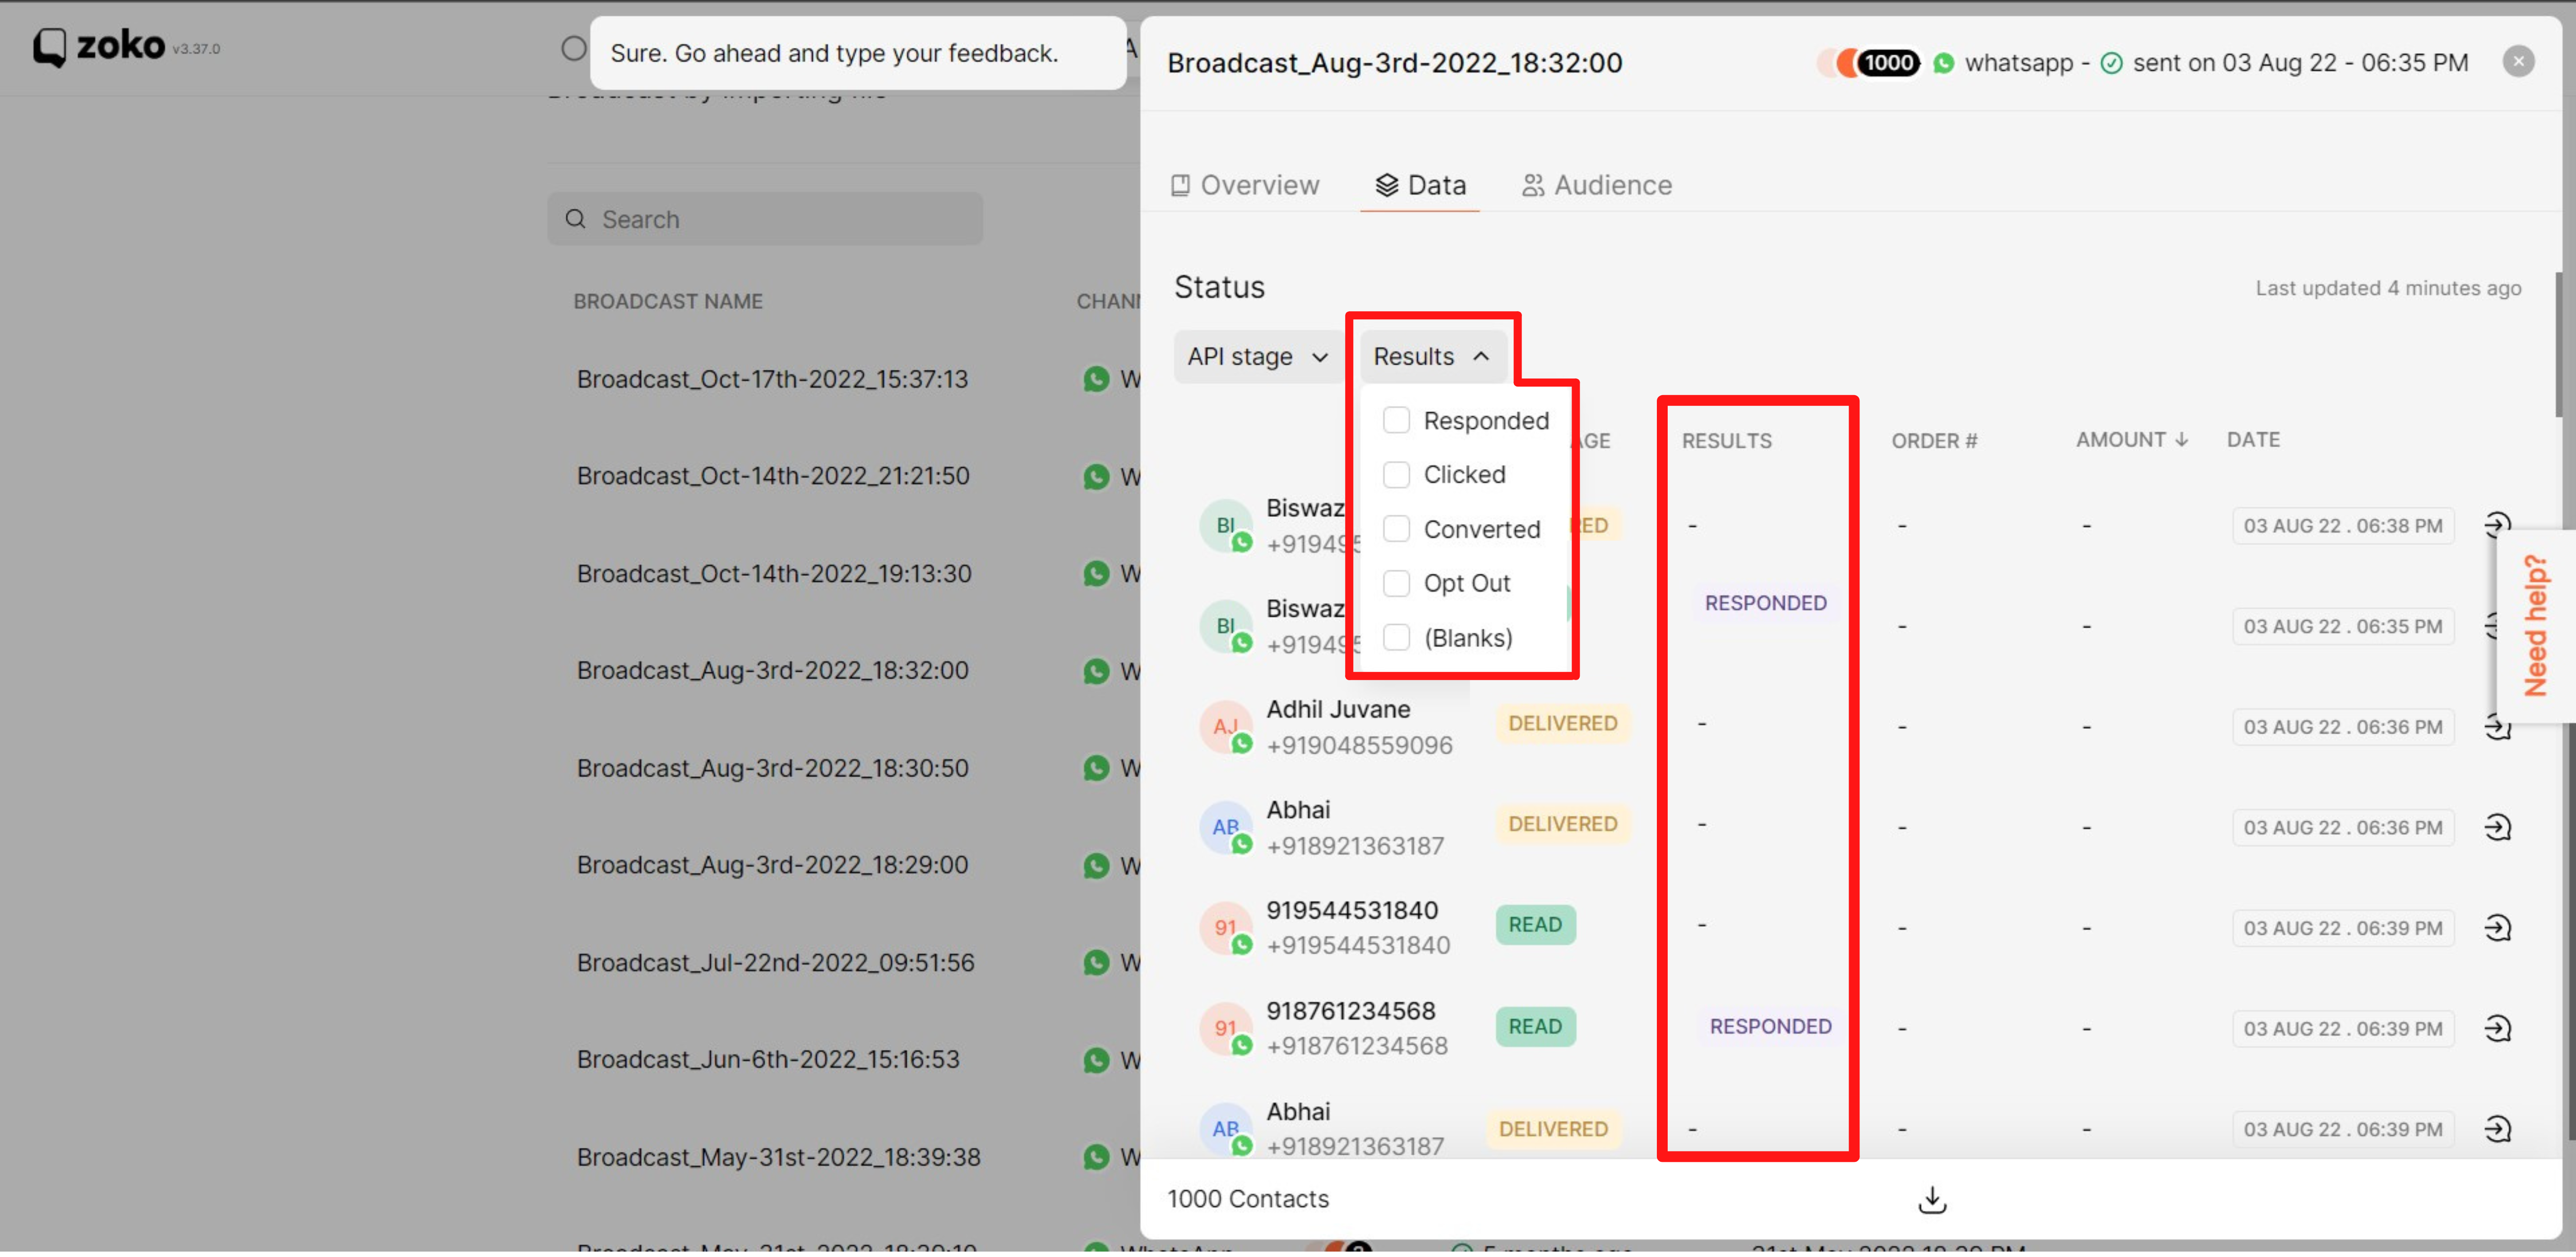Open the Need help? side tab
Image resolution: width=2576 pixels, height=1257 pixels.
click(2535, 626)
